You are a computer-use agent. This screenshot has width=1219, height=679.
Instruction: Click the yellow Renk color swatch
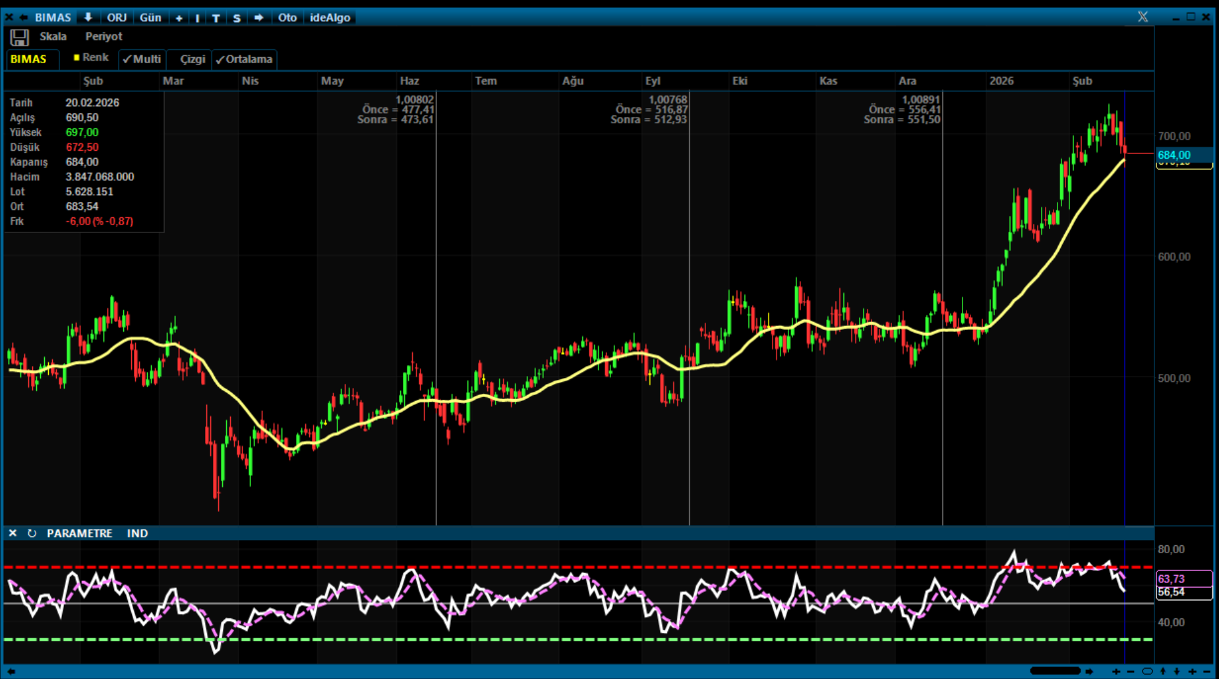(76, 58)
